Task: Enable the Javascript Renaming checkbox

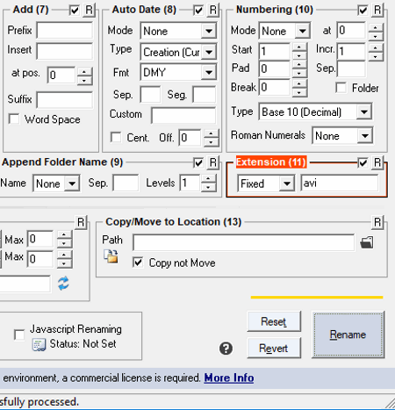Action: point(19,334)
